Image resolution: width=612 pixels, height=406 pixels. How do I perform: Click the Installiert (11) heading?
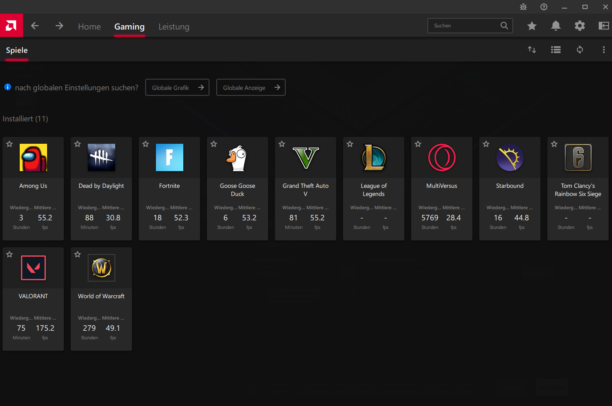pyautogui.click(x=25, y=119)
